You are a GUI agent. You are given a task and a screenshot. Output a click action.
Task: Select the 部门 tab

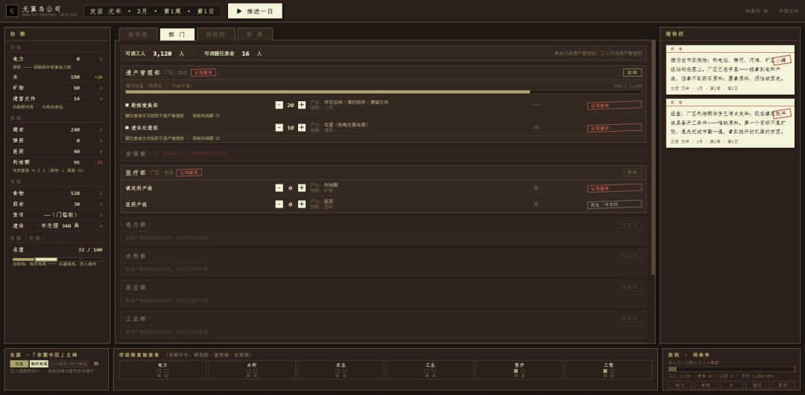(x=177, y=34)
